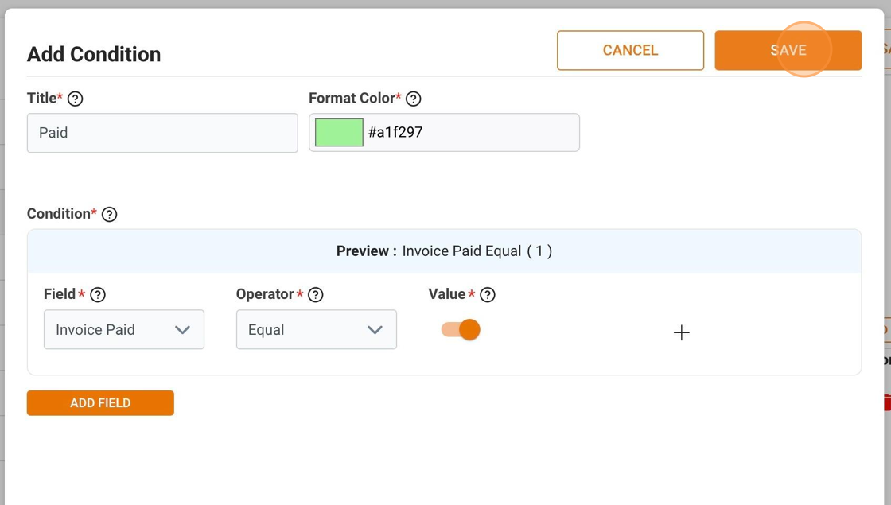
Task: Click the Condition label text
Action: [x=59, y=213]
